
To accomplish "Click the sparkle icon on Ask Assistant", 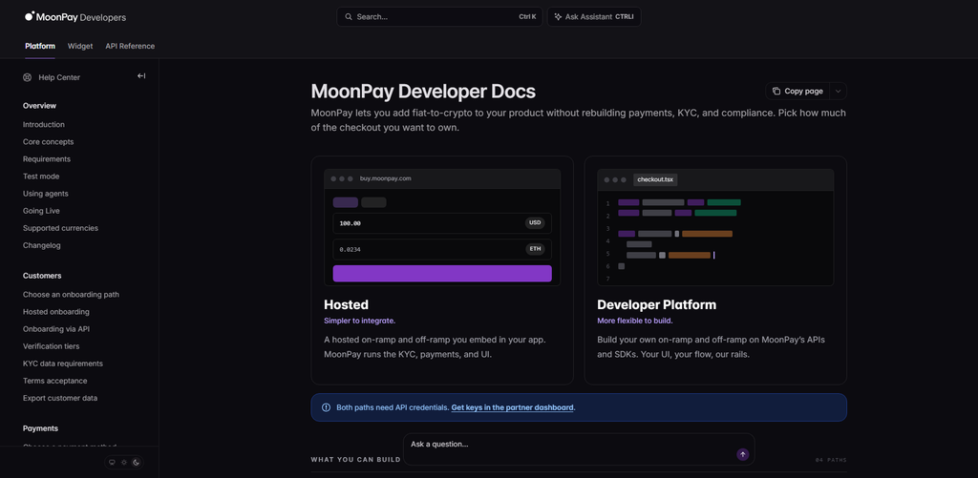I will point(558,17).
